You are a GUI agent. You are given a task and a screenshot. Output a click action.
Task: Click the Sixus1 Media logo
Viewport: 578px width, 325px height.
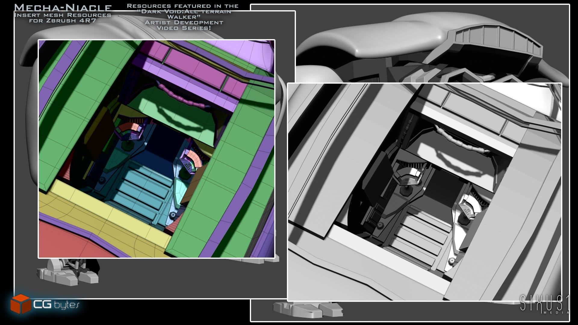[545, 304]
